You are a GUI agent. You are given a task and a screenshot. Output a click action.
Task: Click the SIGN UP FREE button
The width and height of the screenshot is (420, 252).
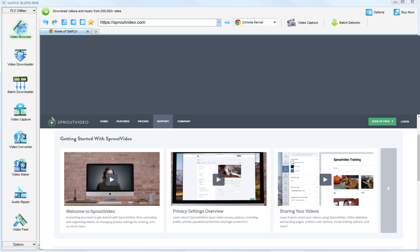click(x=382, y=121)
